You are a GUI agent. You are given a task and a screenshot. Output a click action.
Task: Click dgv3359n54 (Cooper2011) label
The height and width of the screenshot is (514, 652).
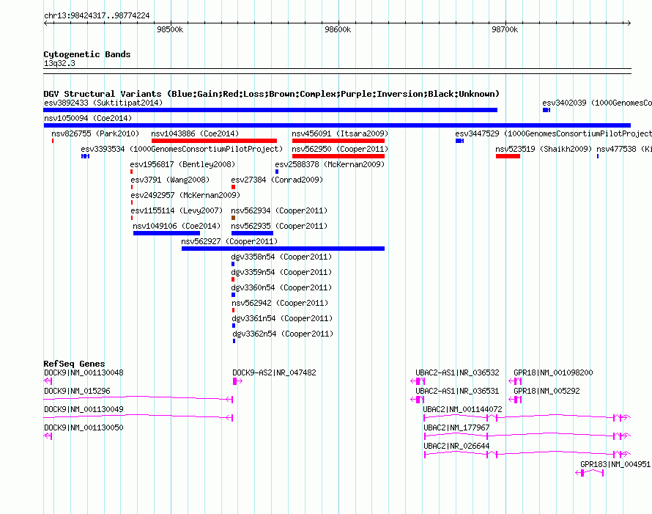pos(281,272)
